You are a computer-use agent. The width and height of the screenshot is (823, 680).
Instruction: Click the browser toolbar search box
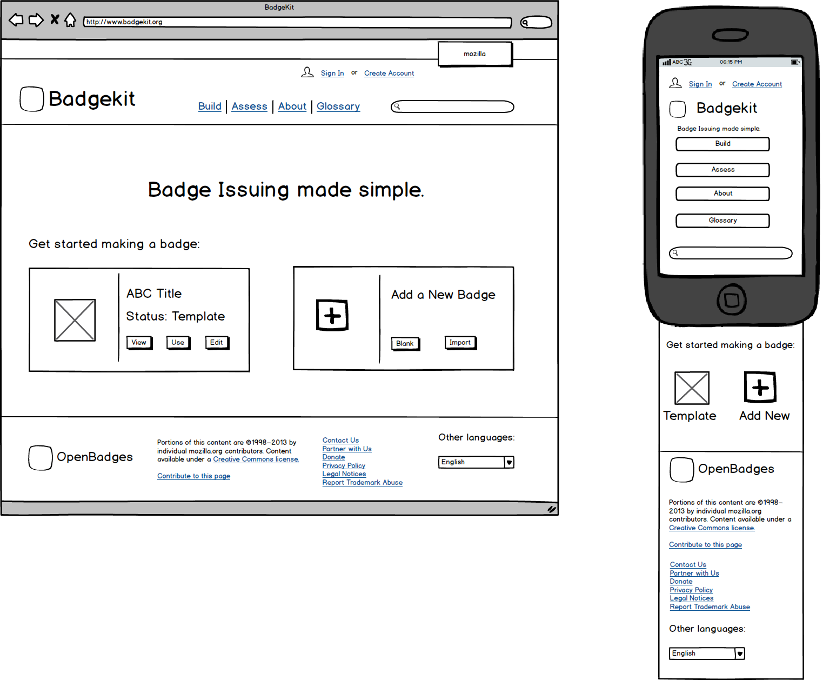pyautogui.click(x=536, y=22)
